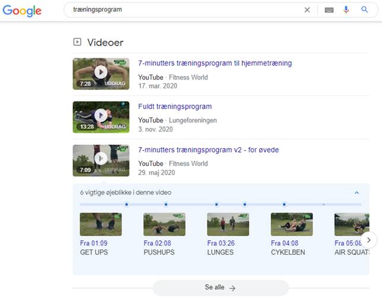The height and width of the screenshot is (299, 382).
Task: Click the blue magnifying glass search icon
Action: tap(364, 10)
